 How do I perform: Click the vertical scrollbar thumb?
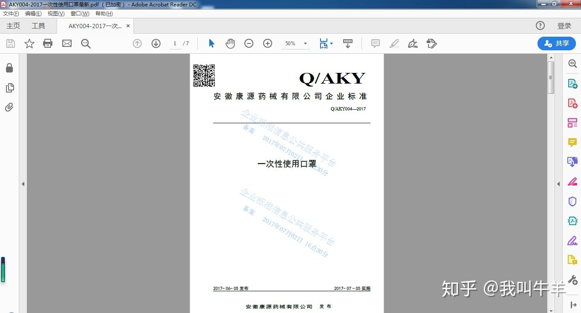pyautogui.click(x=551, y=78)
